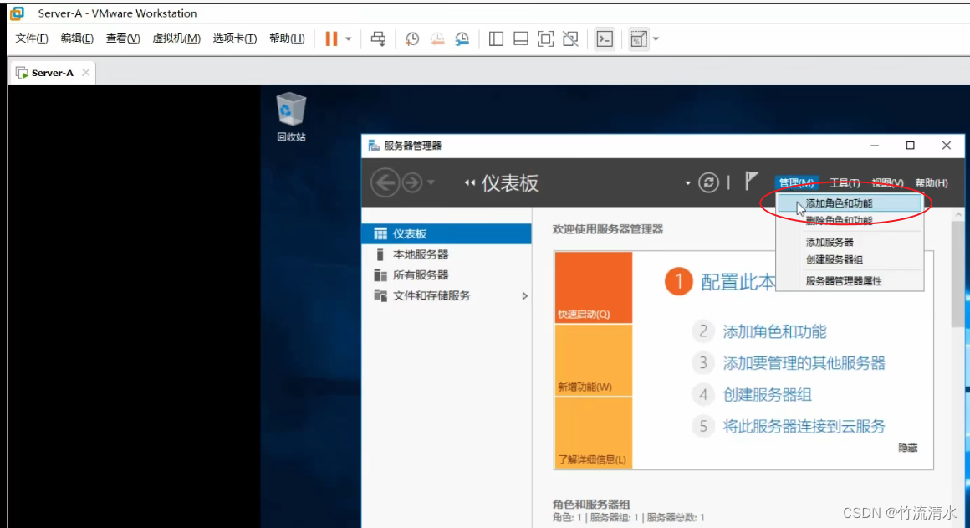970x528 pixels.
Task: Select 添加角色和功能 in the dropdown menu
Action: 850,203
